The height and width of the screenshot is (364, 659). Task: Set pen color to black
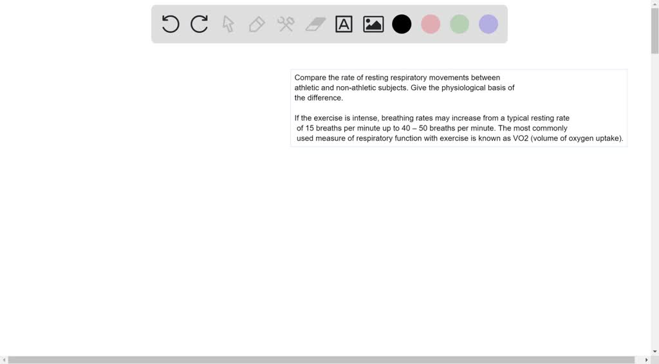(x=402, y=24)
